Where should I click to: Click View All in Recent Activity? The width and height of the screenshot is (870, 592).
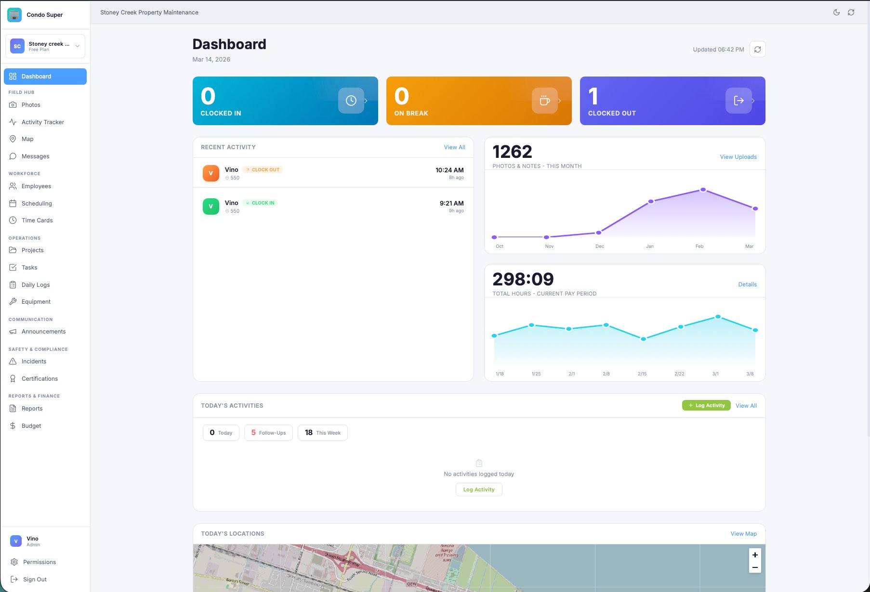(x=454, y=147)
